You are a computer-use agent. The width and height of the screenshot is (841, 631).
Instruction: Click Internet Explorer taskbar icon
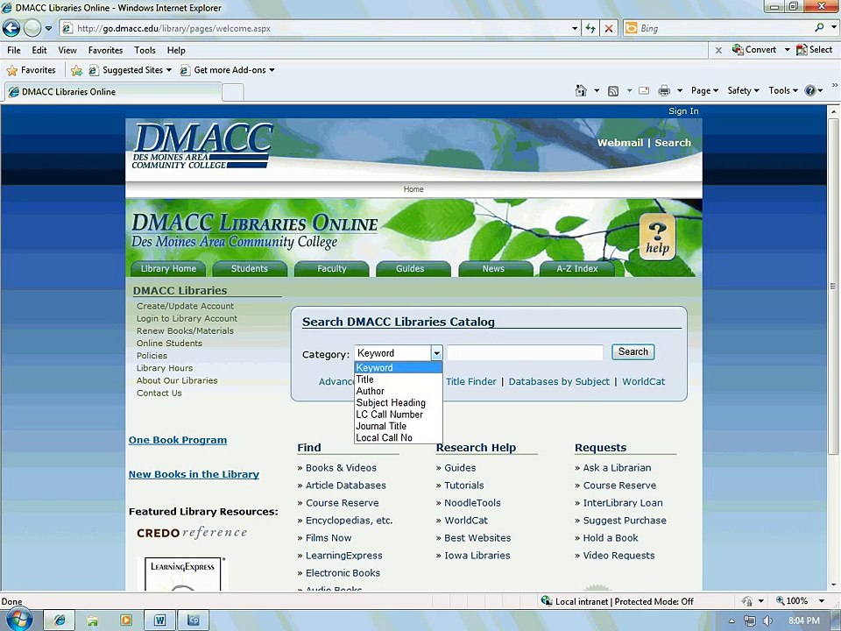(x=59, y=620)
